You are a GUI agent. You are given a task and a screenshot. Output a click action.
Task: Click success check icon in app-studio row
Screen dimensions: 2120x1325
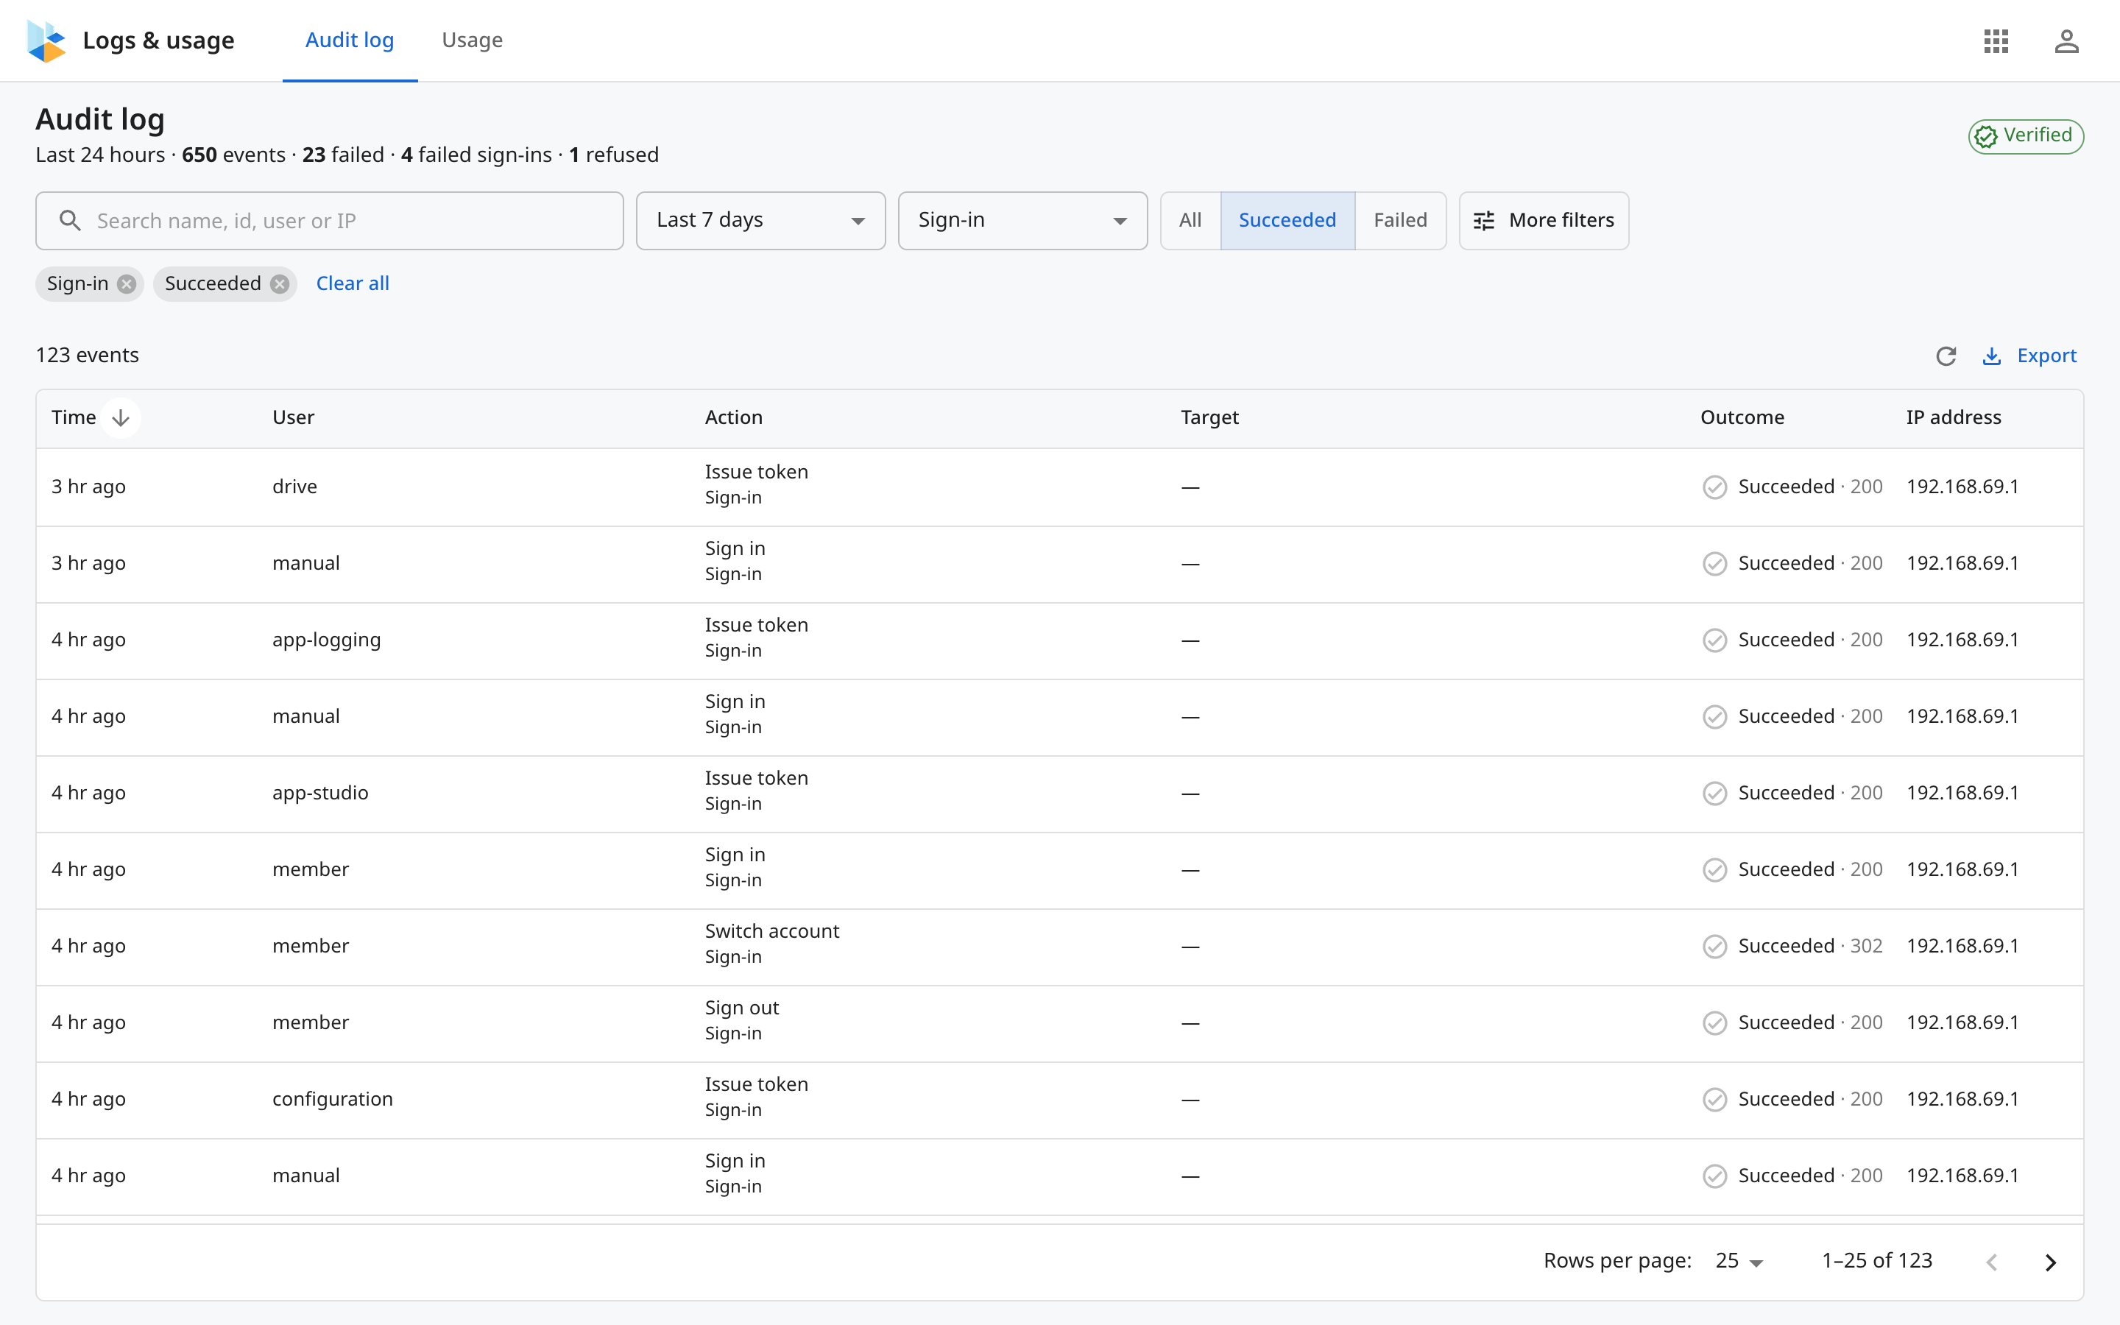[x=1714, y=793]
